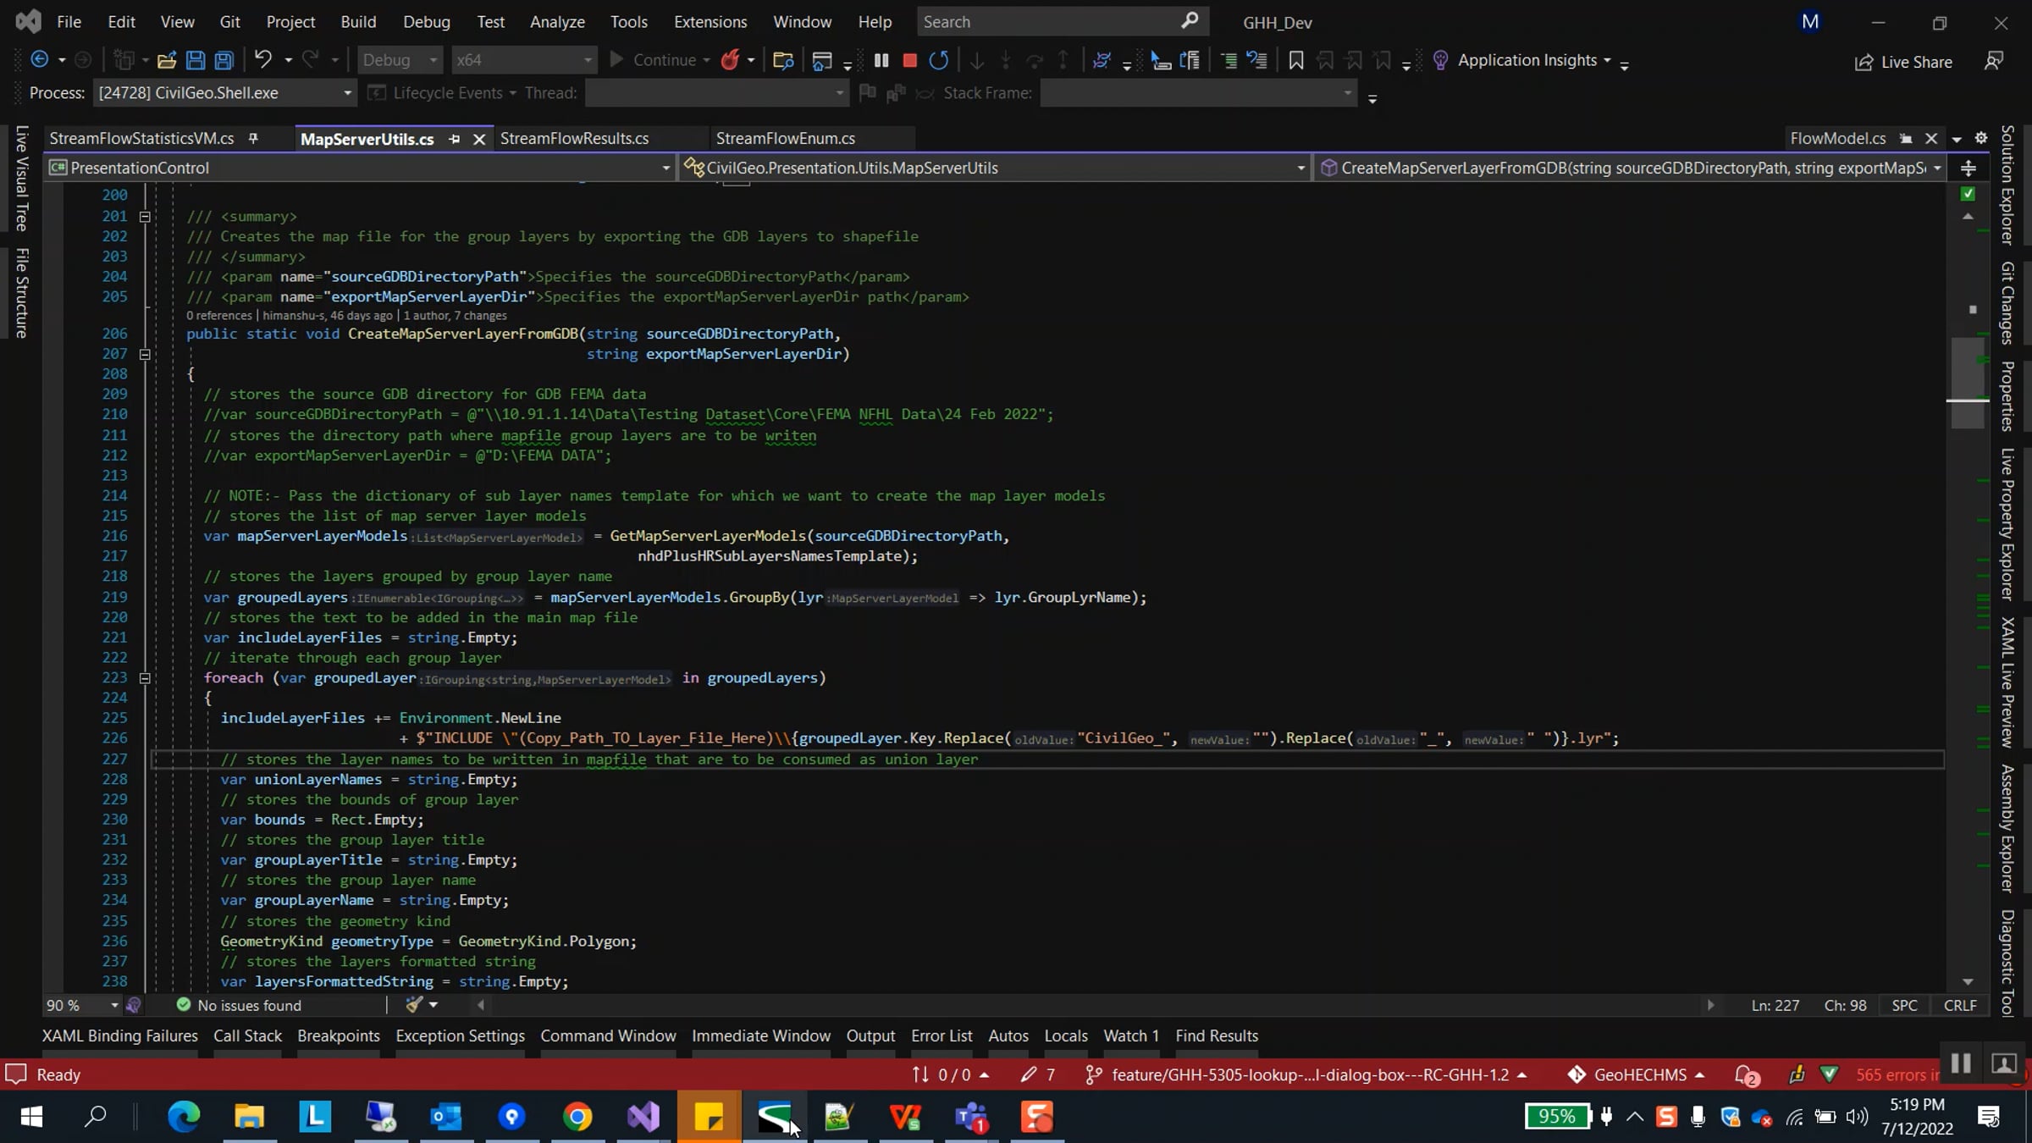Open the Process dropdown showing CivilGeo.Shell.exe
Viewport: 2032px width, 1143px height.
pos(346,93)
